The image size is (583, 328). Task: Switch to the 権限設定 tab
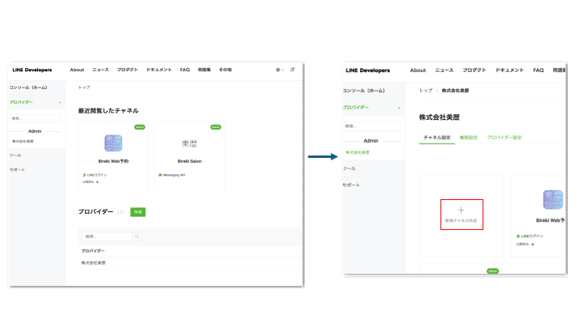click(x=470, y=138)
